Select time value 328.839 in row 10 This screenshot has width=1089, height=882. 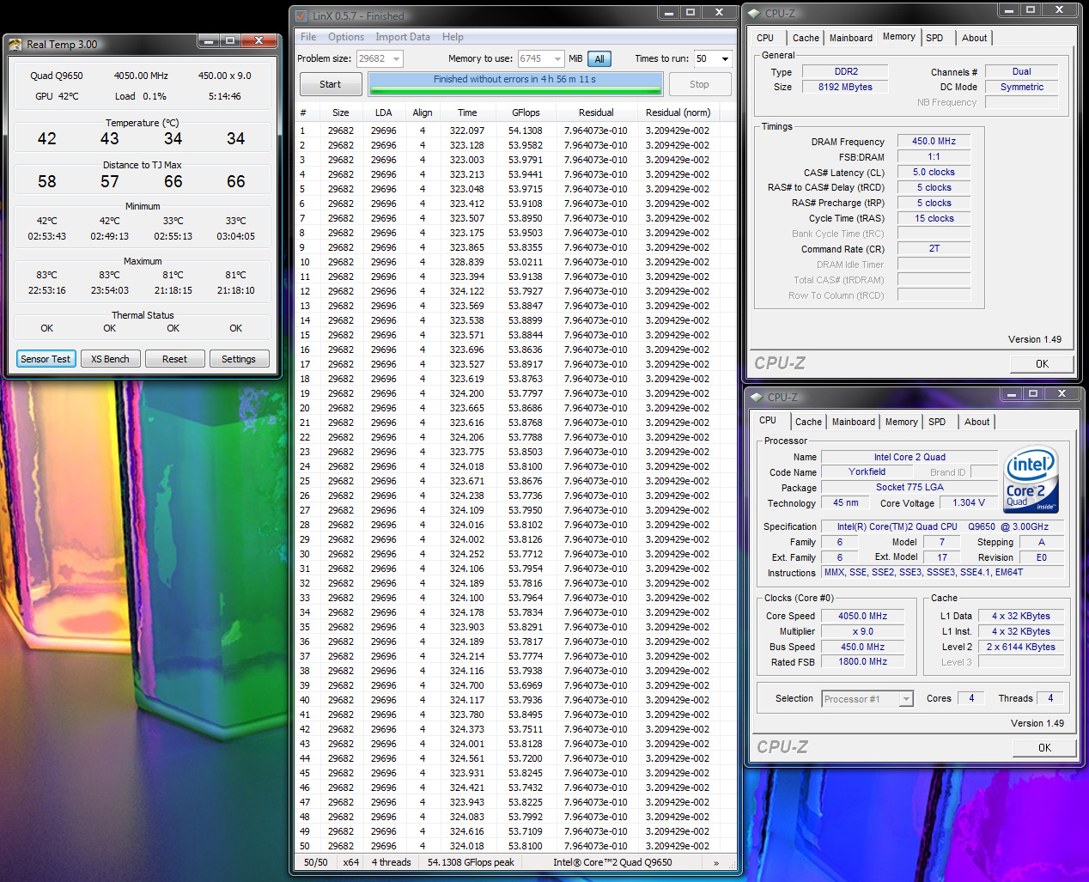pyautogui.click(x=467, y=262)
